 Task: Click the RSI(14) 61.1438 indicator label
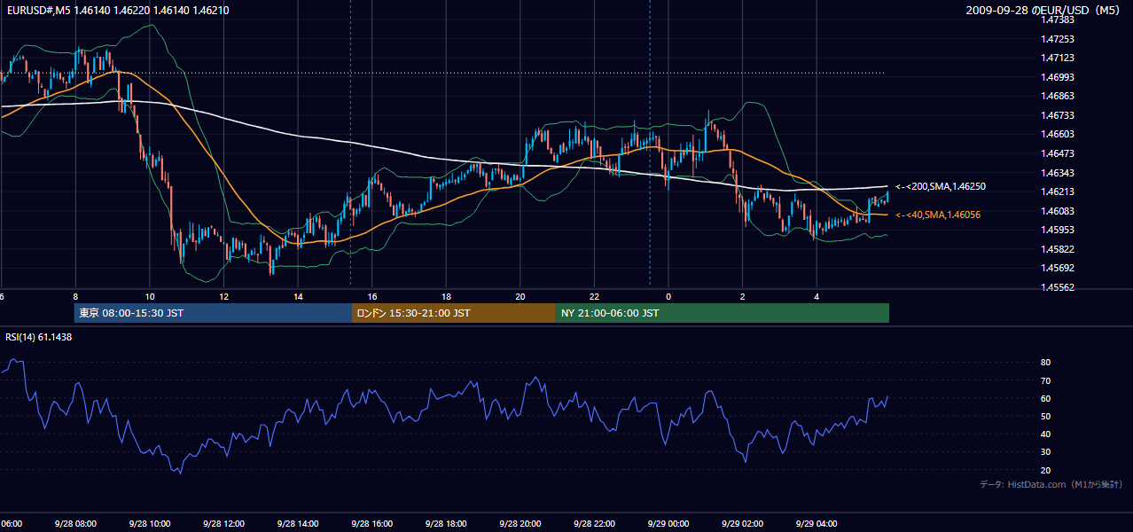(x=38, y=337)
